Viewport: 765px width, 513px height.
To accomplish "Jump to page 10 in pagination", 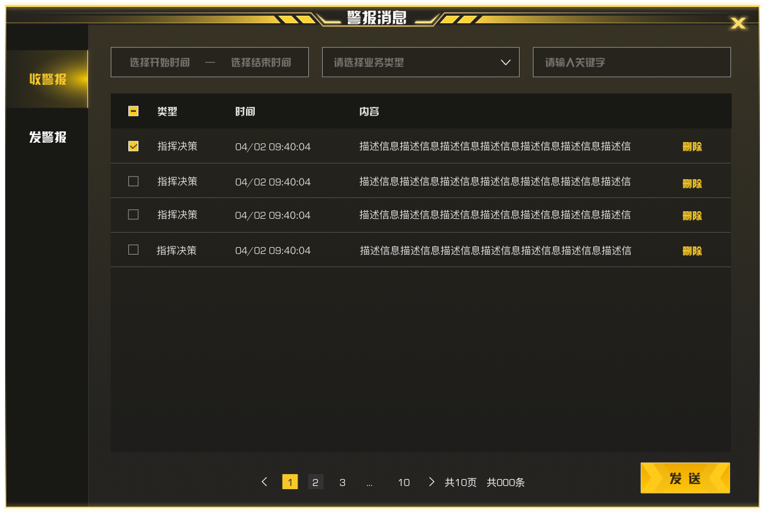I will pyautogui.click(x=404, y=482).
